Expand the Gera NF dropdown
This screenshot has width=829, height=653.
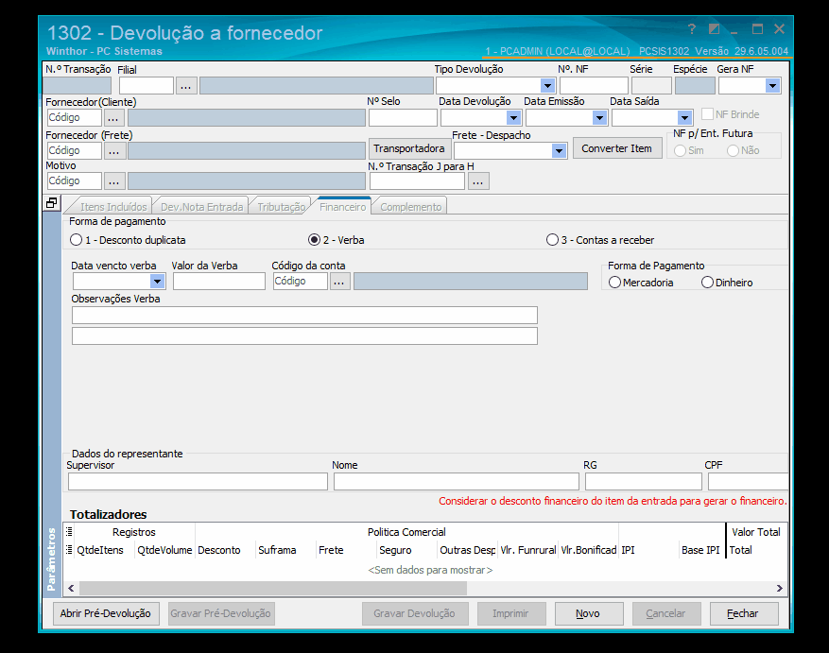[773, 86]
